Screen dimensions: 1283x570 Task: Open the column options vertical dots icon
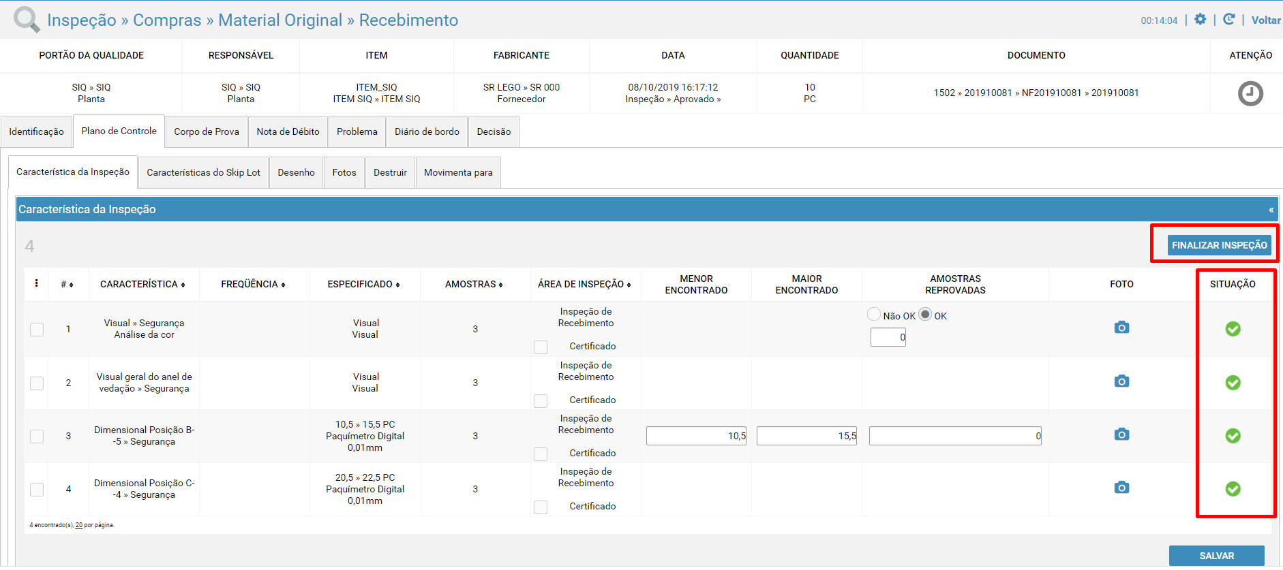pyautogui.click(x=36, y=283)
